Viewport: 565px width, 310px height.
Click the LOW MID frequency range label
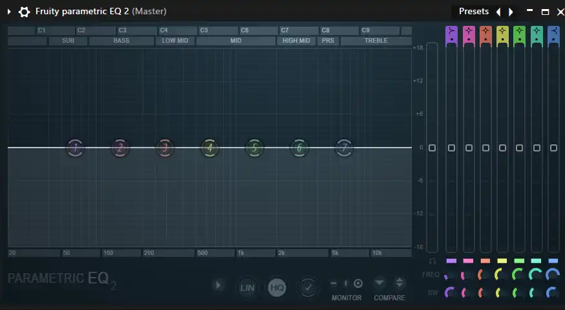[175, 41]
